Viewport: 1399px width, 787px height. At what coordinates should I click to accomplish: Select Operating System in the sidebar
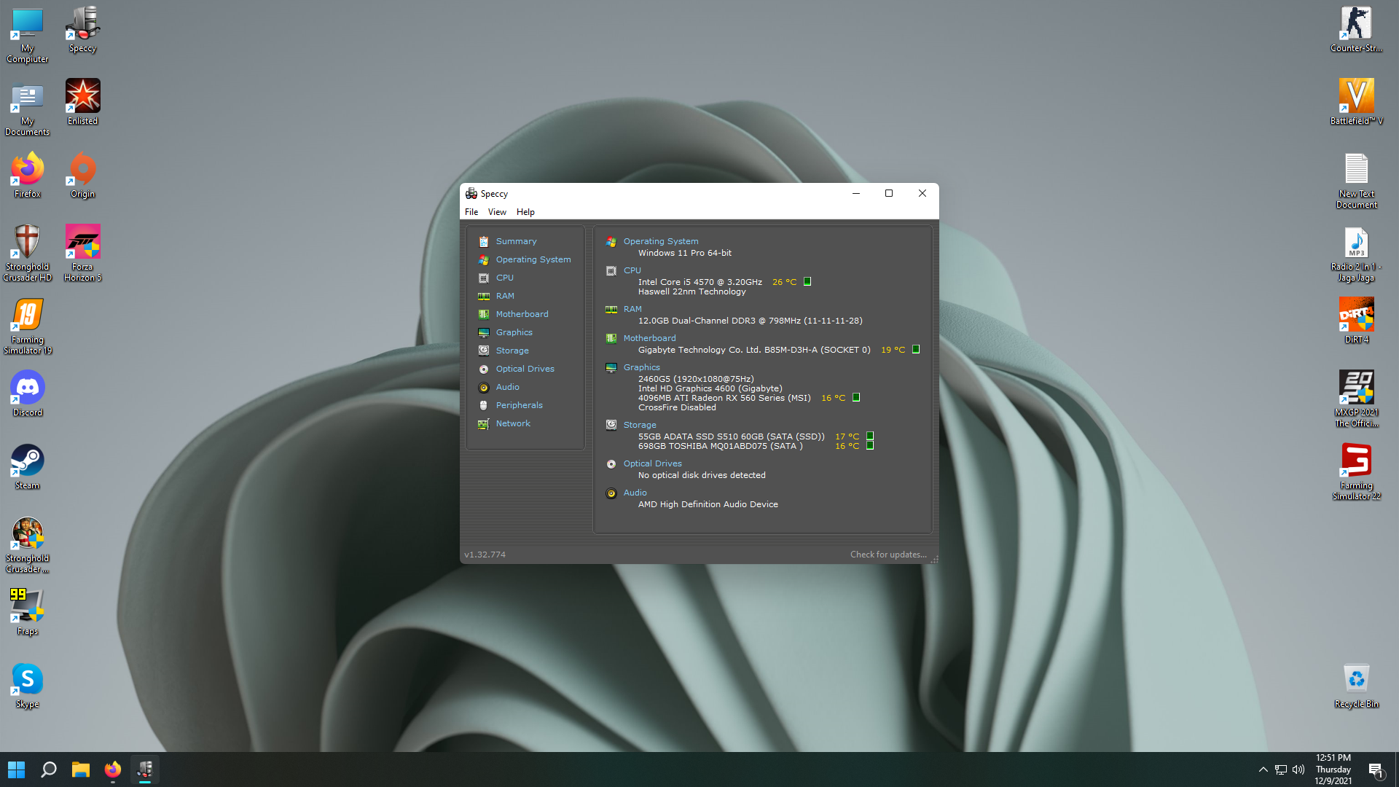tap(533, 259)
